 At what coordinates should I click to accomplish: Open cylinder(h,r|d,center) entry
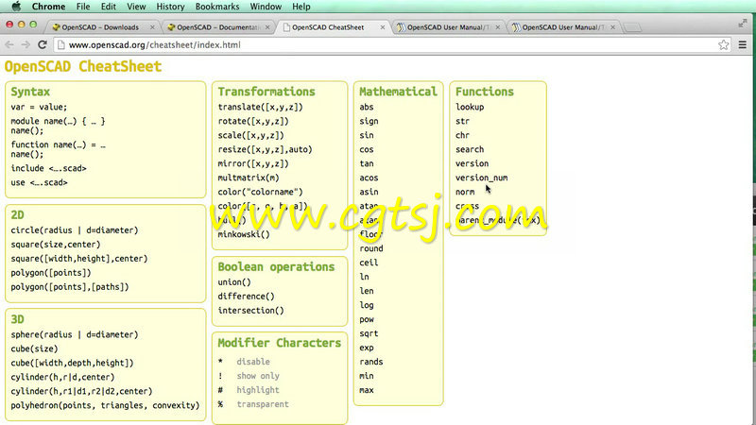tap(62, 377)
